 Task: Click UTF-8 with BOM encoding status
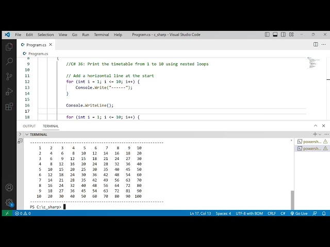(x=249, y=214)
